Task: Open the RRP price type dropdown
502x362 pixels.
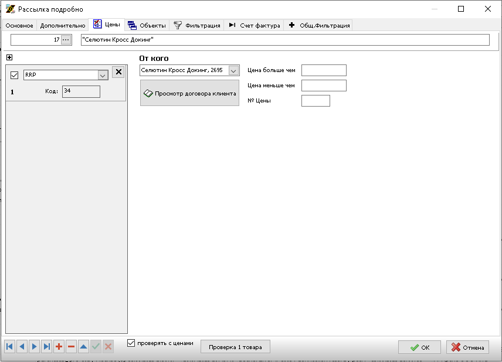Action: point(102,75)
